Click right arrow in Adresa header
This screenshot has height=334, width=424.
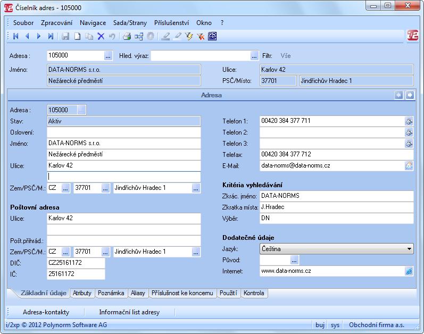410,95
